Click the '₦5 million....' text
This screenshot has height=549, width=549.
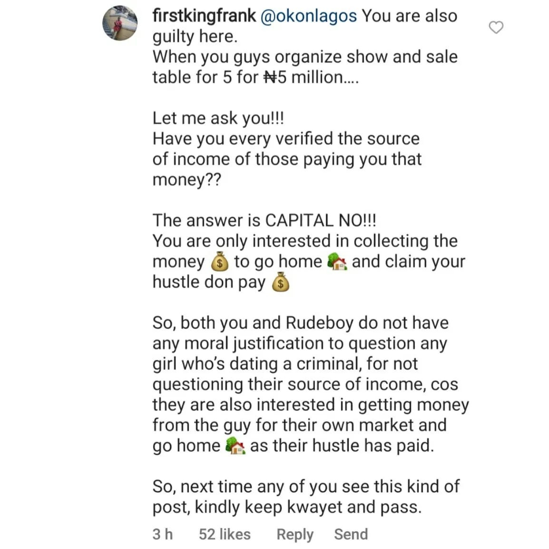(311, 78)
